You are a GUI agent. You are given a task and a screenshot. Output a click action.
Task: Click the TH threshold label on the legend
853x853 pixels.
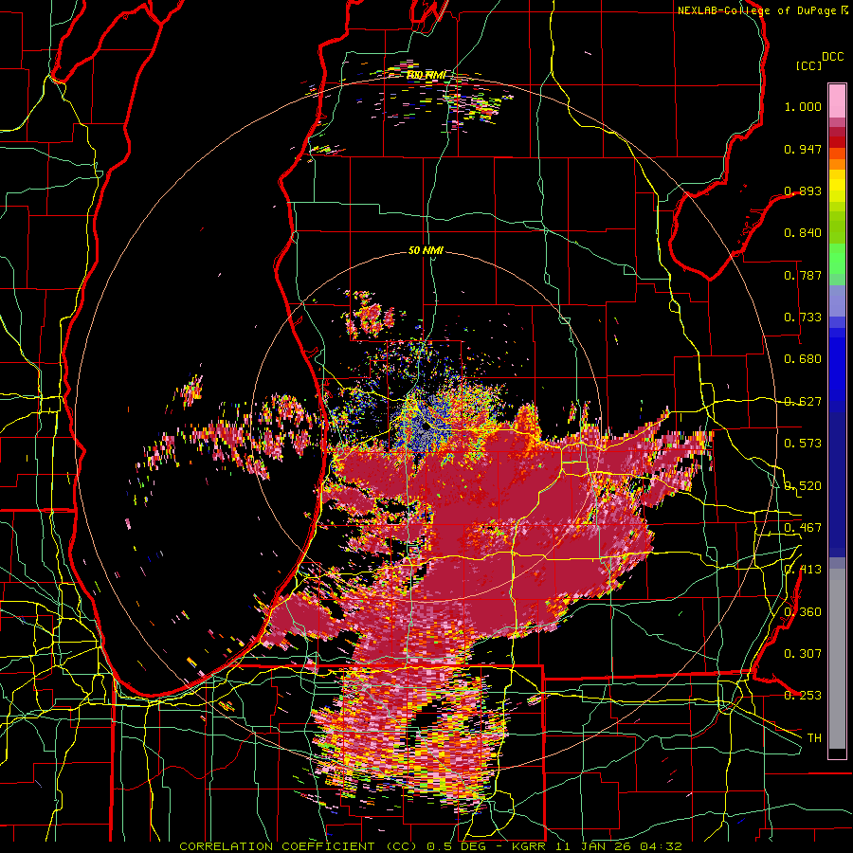coord(814,738)
